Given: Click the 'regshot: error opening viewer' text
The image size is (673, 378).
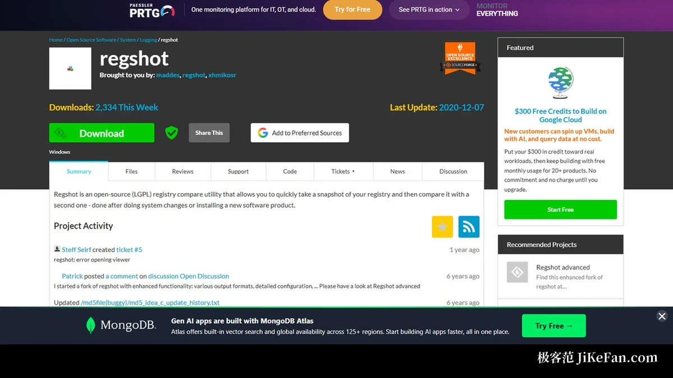Looking at the screenshot, I should point(92,260).
